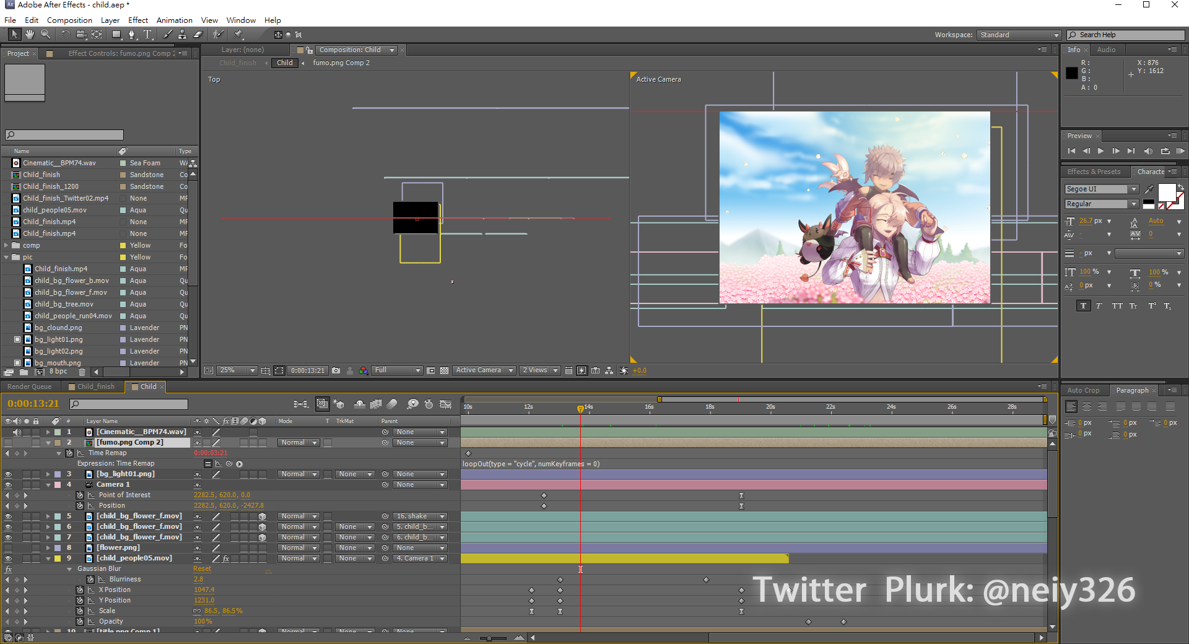Open the Composition menu
Screen dimensions: 1189x644
[x=69, y=20]
